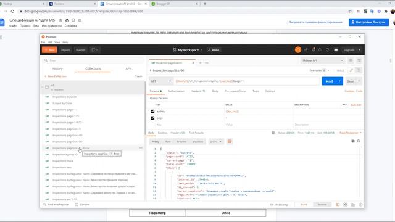
Task: Copy response body with the copy icon
Action: [353, 141]
